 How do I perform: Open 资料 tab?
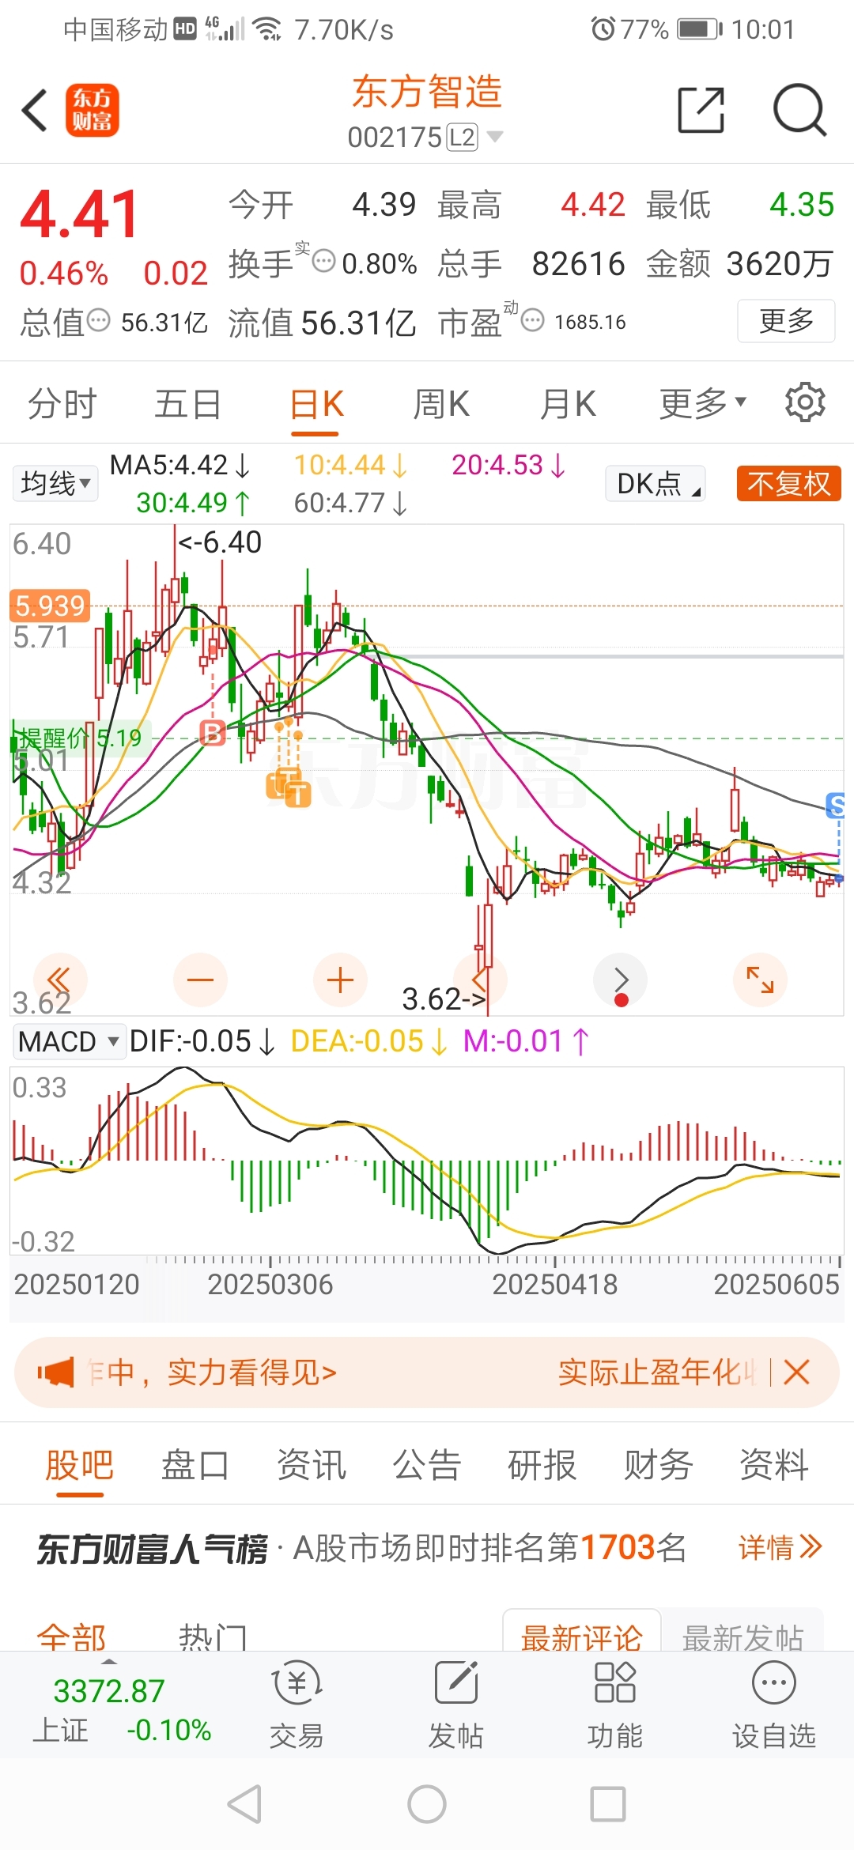tap(773, 1465)
